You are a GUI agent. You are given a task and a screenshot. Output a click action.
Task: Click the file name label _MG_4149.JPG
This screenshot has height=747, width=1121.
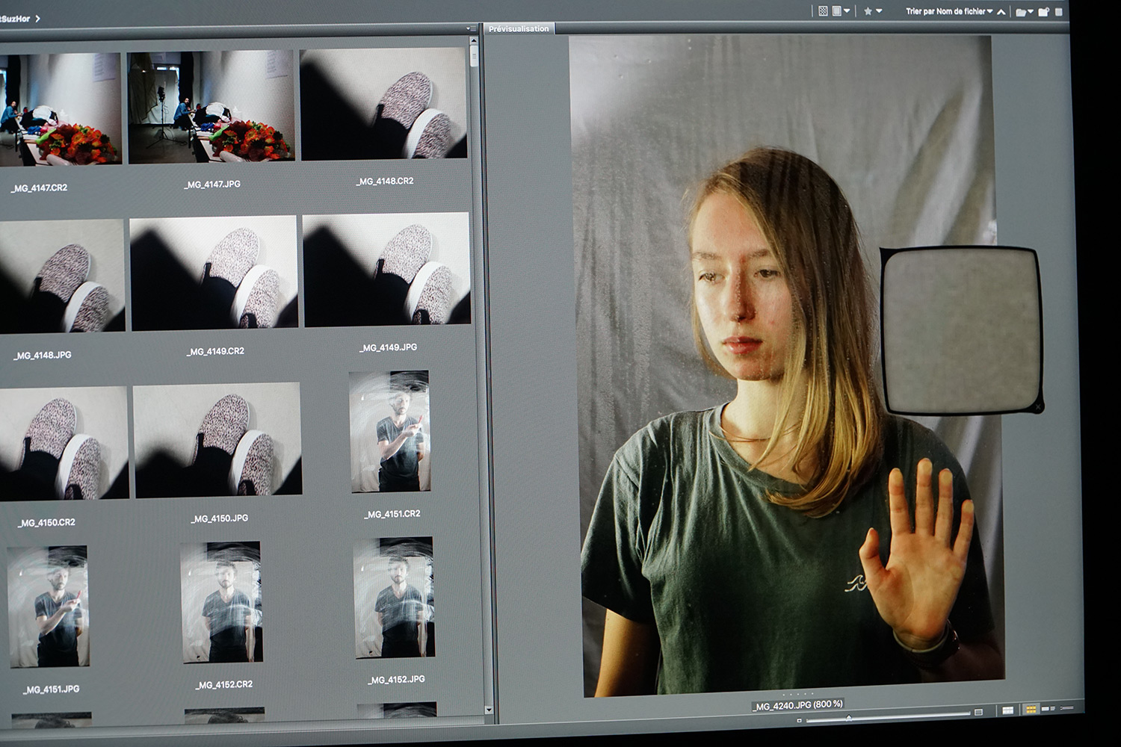389,347
